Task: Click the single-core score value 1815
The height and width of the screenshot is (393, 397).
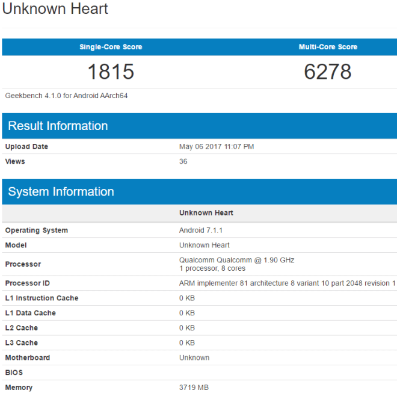Action: pyautogui.click(x=111, y=72)
